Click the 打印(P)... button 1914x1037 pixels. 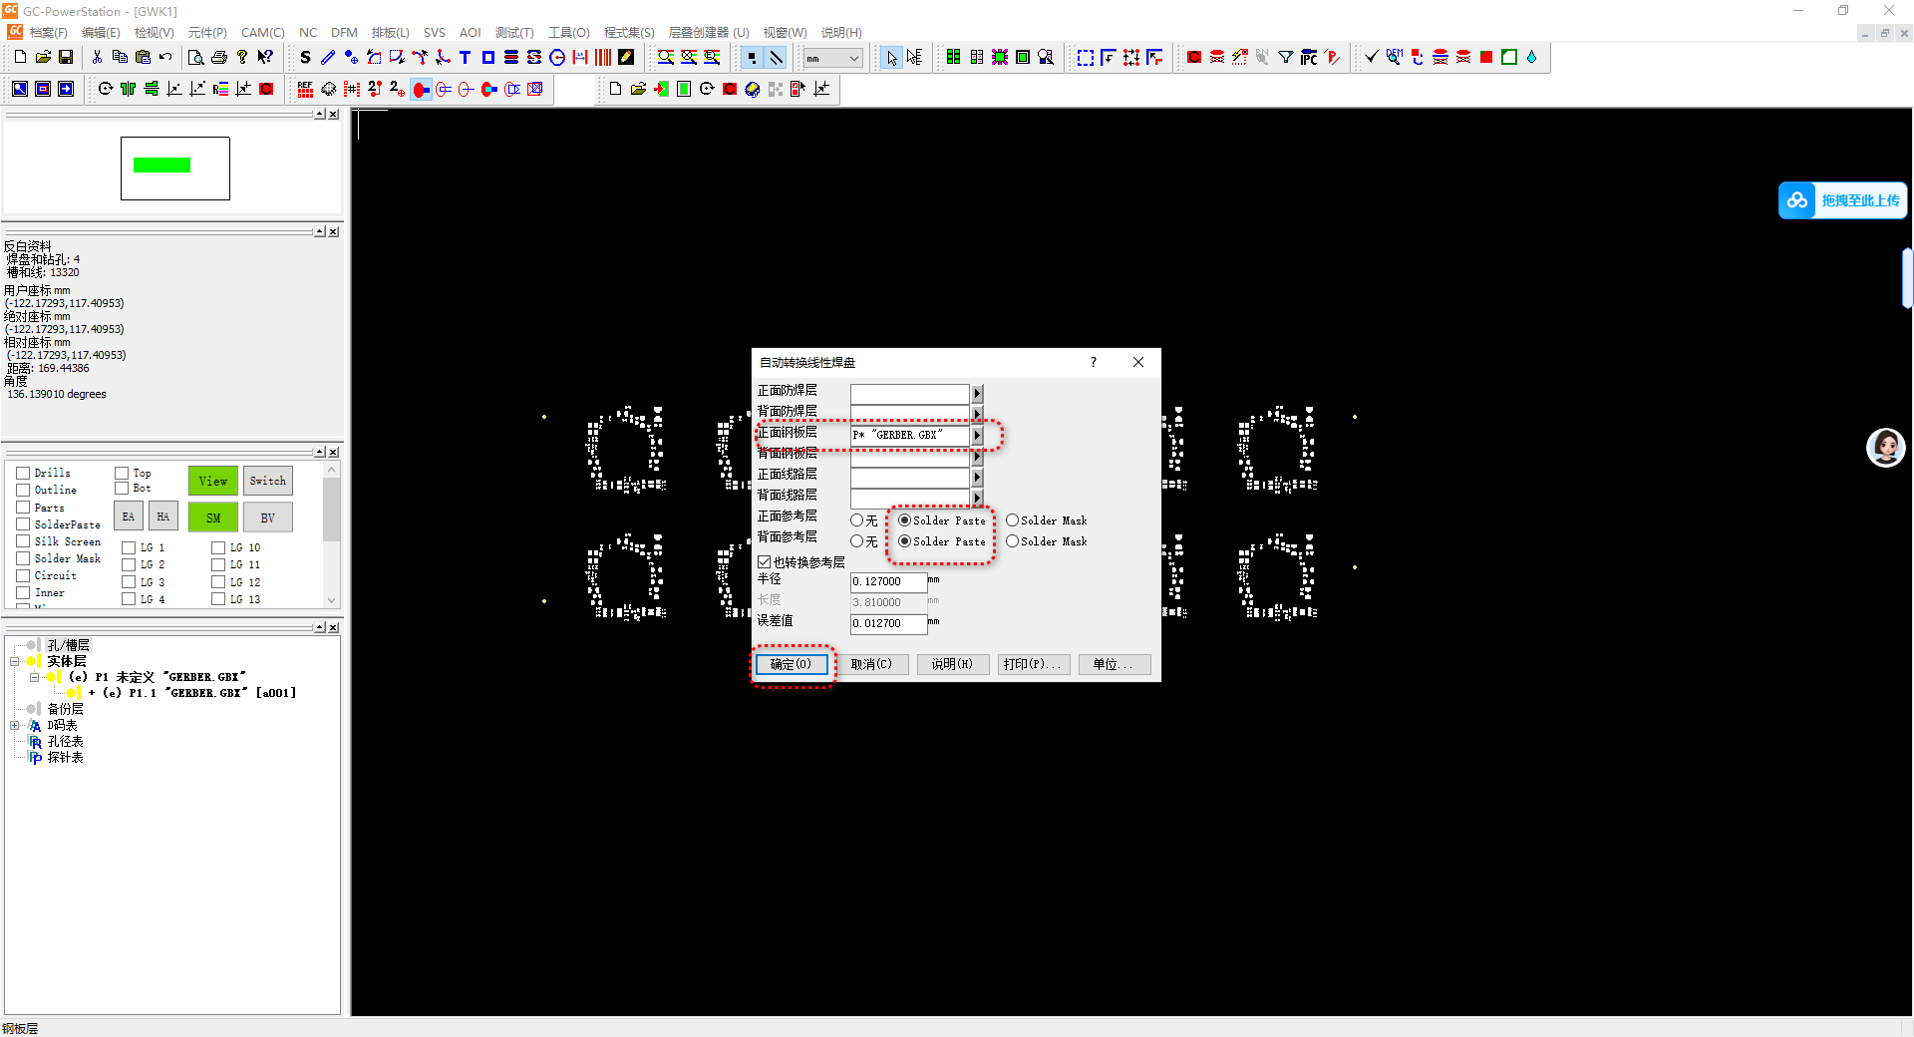(x=1034, y=664)
